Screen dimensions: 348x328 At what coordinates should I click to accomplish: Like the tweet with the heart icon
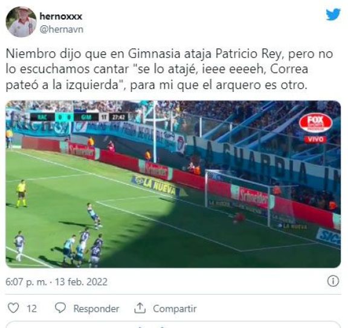coord(13,308)
